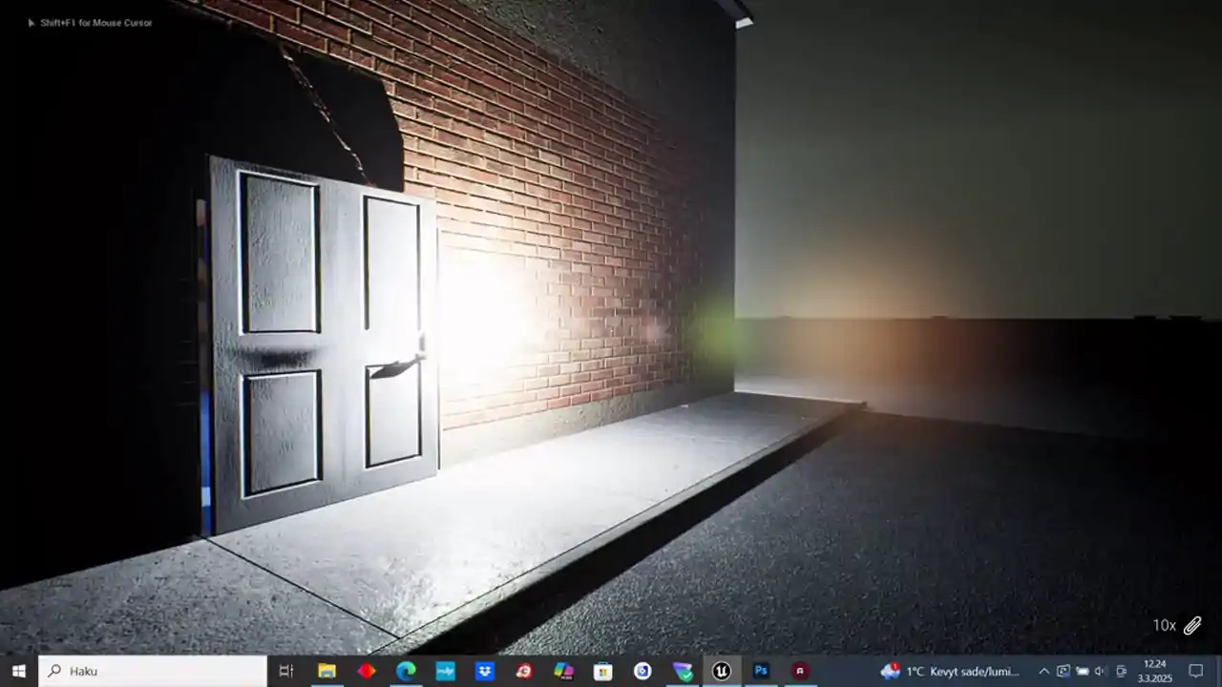The image size is (1222, 687).
Task: Open the weather widget showing 1°C
Action: 950,671
